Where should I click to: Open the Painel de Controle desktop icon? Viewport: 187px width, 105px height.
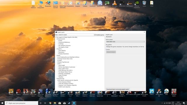(56, 4)
